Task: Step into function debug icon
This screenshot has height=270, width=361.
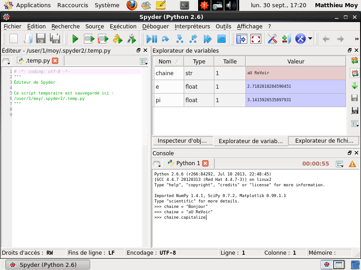Action: [x=180, y=39]
